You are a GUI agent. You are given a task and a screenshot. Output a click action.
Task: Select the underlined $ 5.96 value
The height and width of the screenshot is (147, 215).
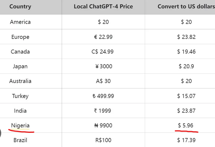[186, 125]
